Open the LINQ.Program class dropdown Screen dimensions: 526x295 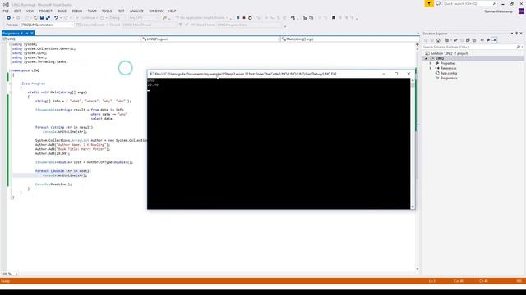click(x=210, y=39)
